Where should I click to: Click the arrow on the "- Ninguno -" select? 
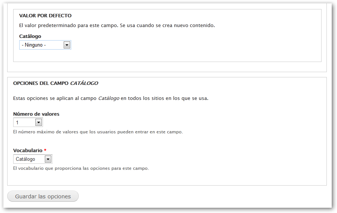pyautogui.click(x=67, y=45)
